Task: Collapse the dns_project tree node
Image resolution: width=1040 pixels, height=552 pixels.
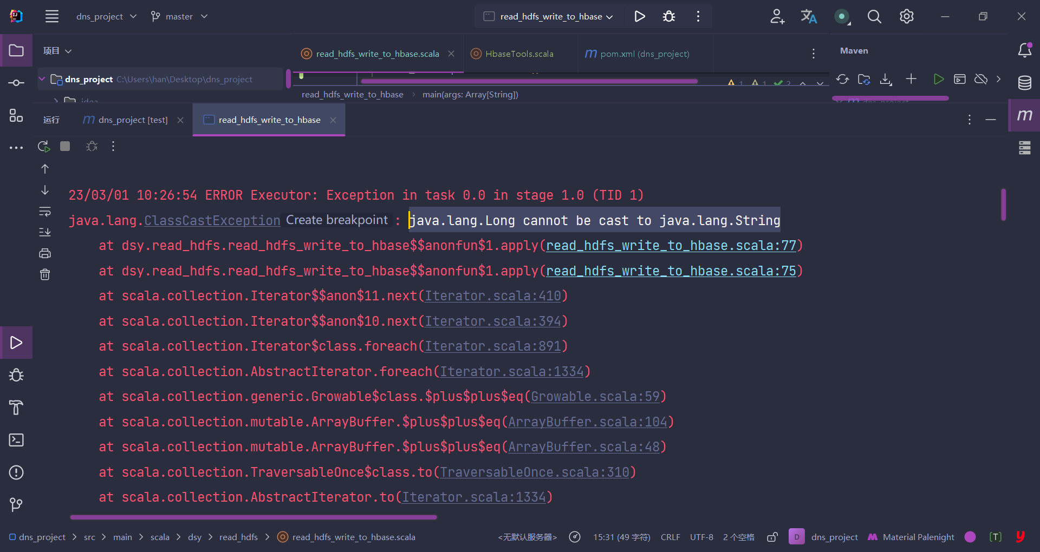Action: 42,79
